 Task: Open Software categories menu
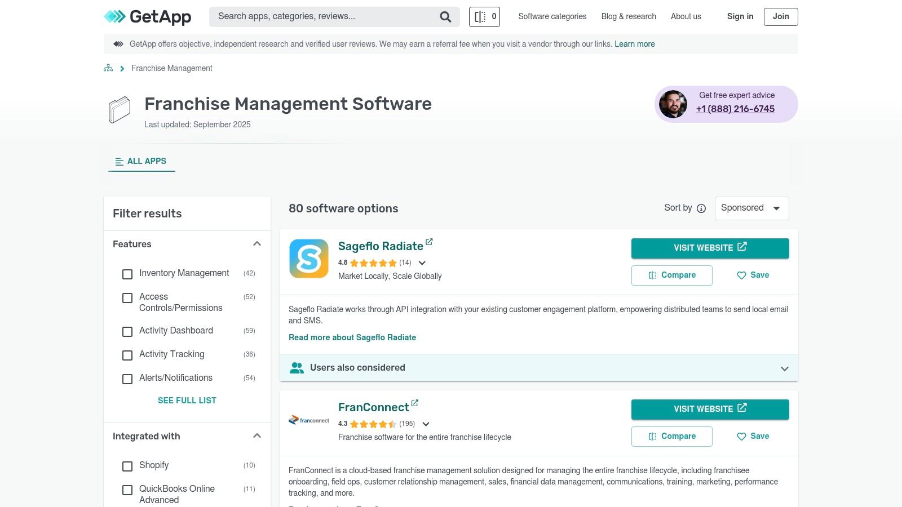[552, 16]
